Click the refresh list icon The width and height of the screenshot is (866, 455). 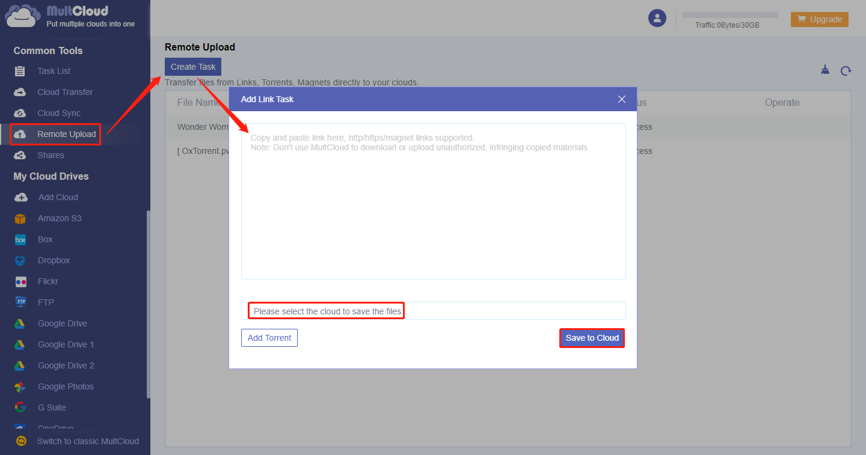pyautogui.click(x=846, y=71)
